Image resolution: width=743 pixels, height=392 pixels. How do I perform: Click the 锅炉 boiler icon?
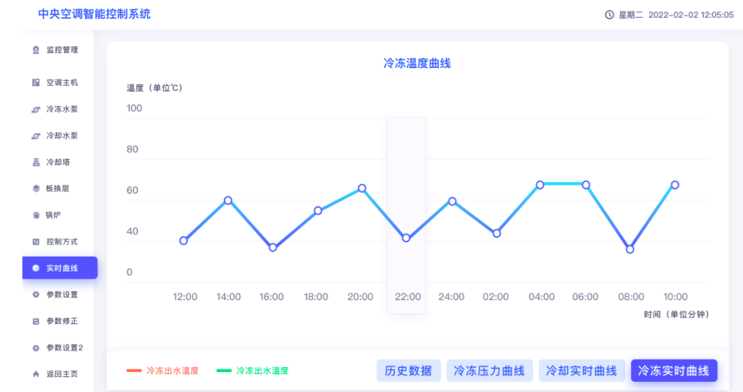pyautogui.click(x=36, y=216)
